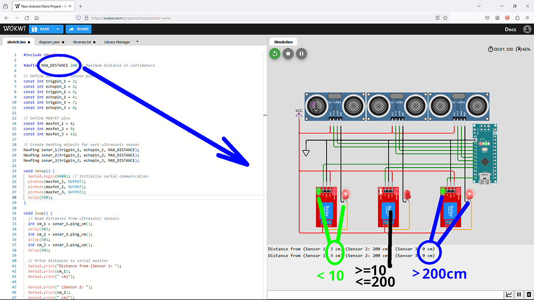Image resolution: width=534 pixels, height=300 pixels.
Task: Pause serial monitor output
Action: [x=519, y=294]
